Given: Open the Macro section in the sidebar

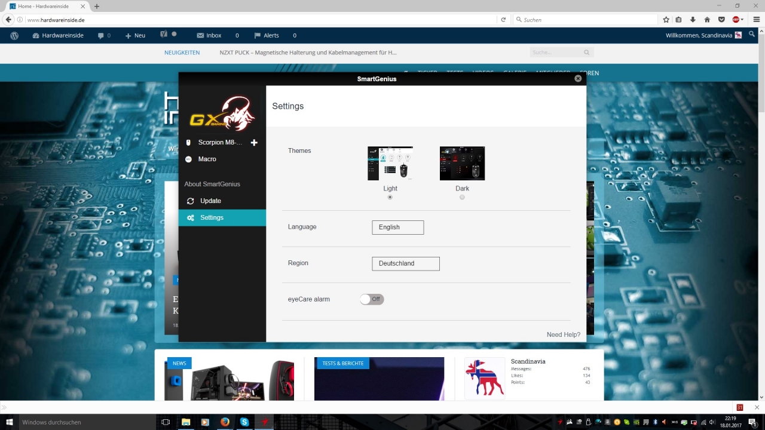Looking at the screenshot, I should [207, 159].
